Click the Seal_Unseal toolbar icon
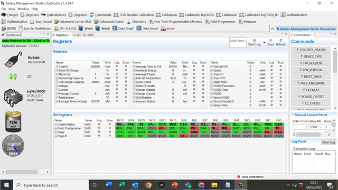This screenshot has width=338, height=190. (41, 22)
